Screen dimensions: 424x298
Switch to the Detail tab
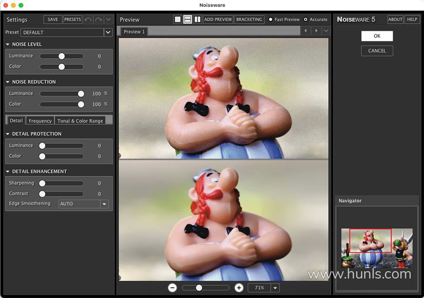click(16, 121)
